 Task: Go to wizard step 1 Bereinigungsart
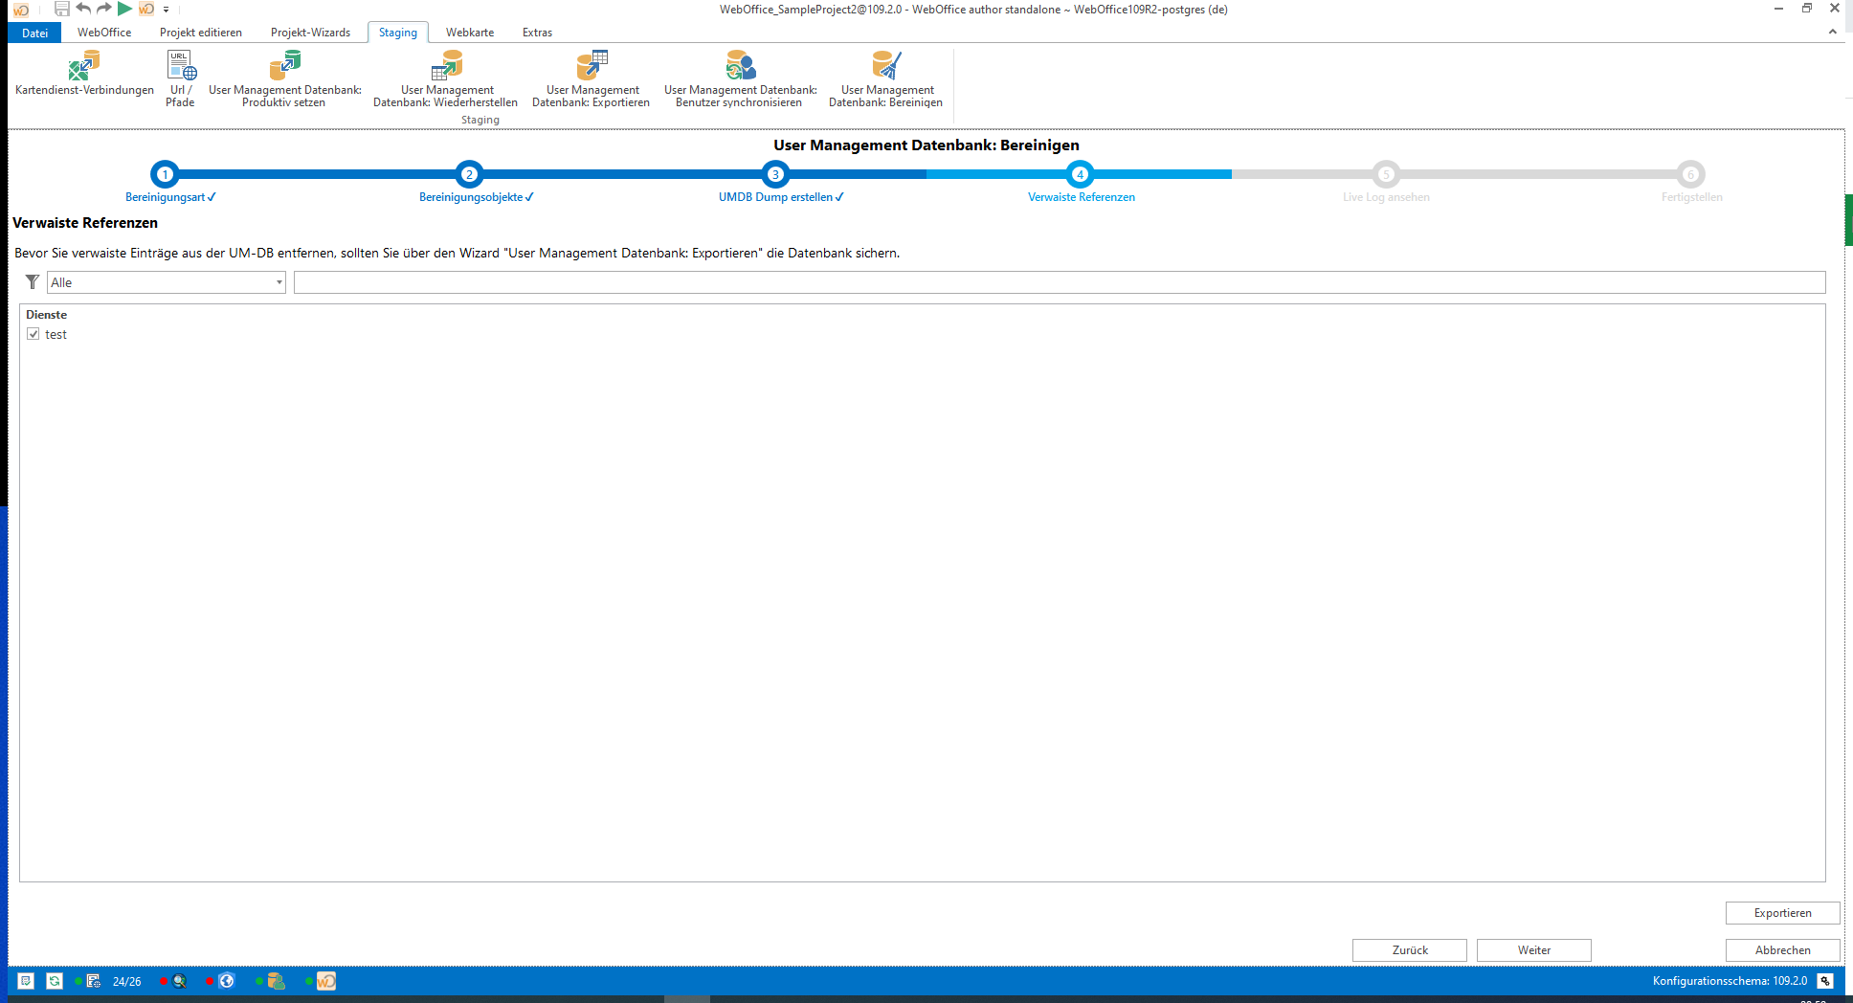coord(165,174)
